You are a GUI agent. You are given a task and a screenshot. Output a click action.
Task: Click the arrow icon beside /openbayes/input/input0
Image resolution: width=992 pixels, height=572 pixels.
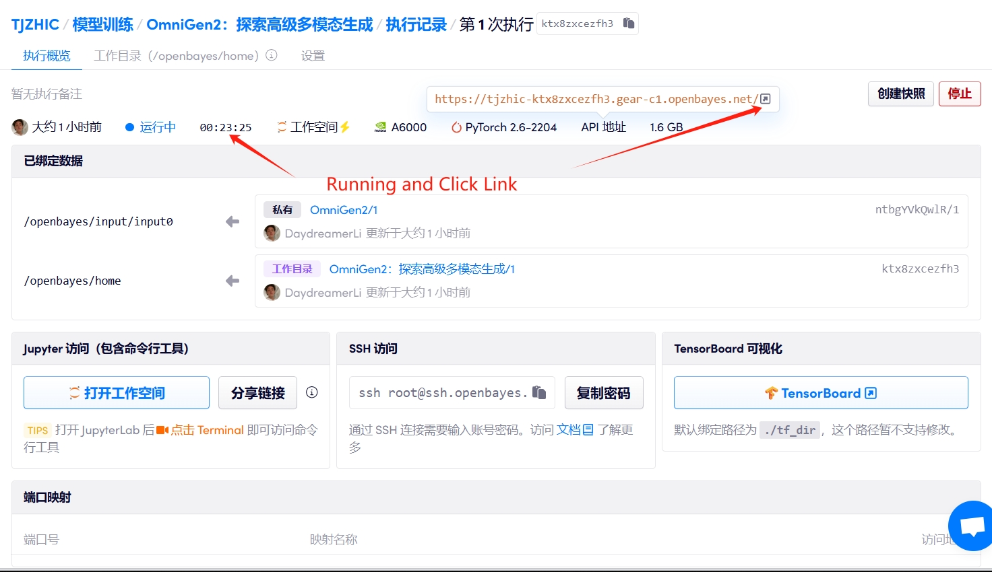[232, 221]
